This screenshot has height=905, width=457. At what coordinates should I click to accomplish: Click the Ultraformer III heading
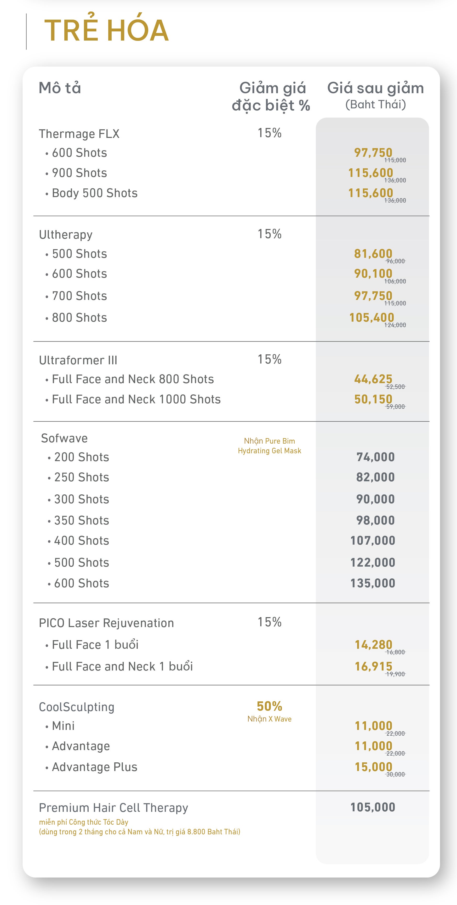78,360
